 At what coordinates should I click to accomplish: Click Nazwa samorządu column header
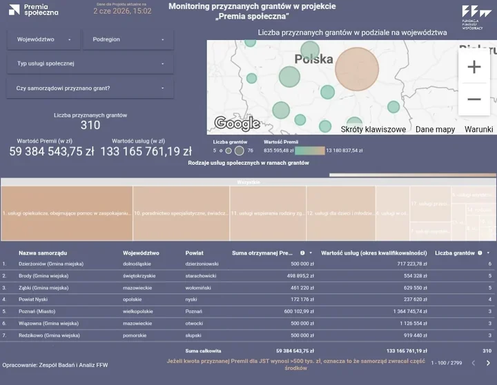(x=43, y=253)
